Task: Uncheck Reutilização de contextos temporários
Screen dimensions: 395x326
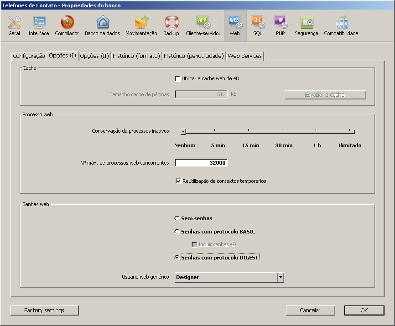Action: (178, 181)
